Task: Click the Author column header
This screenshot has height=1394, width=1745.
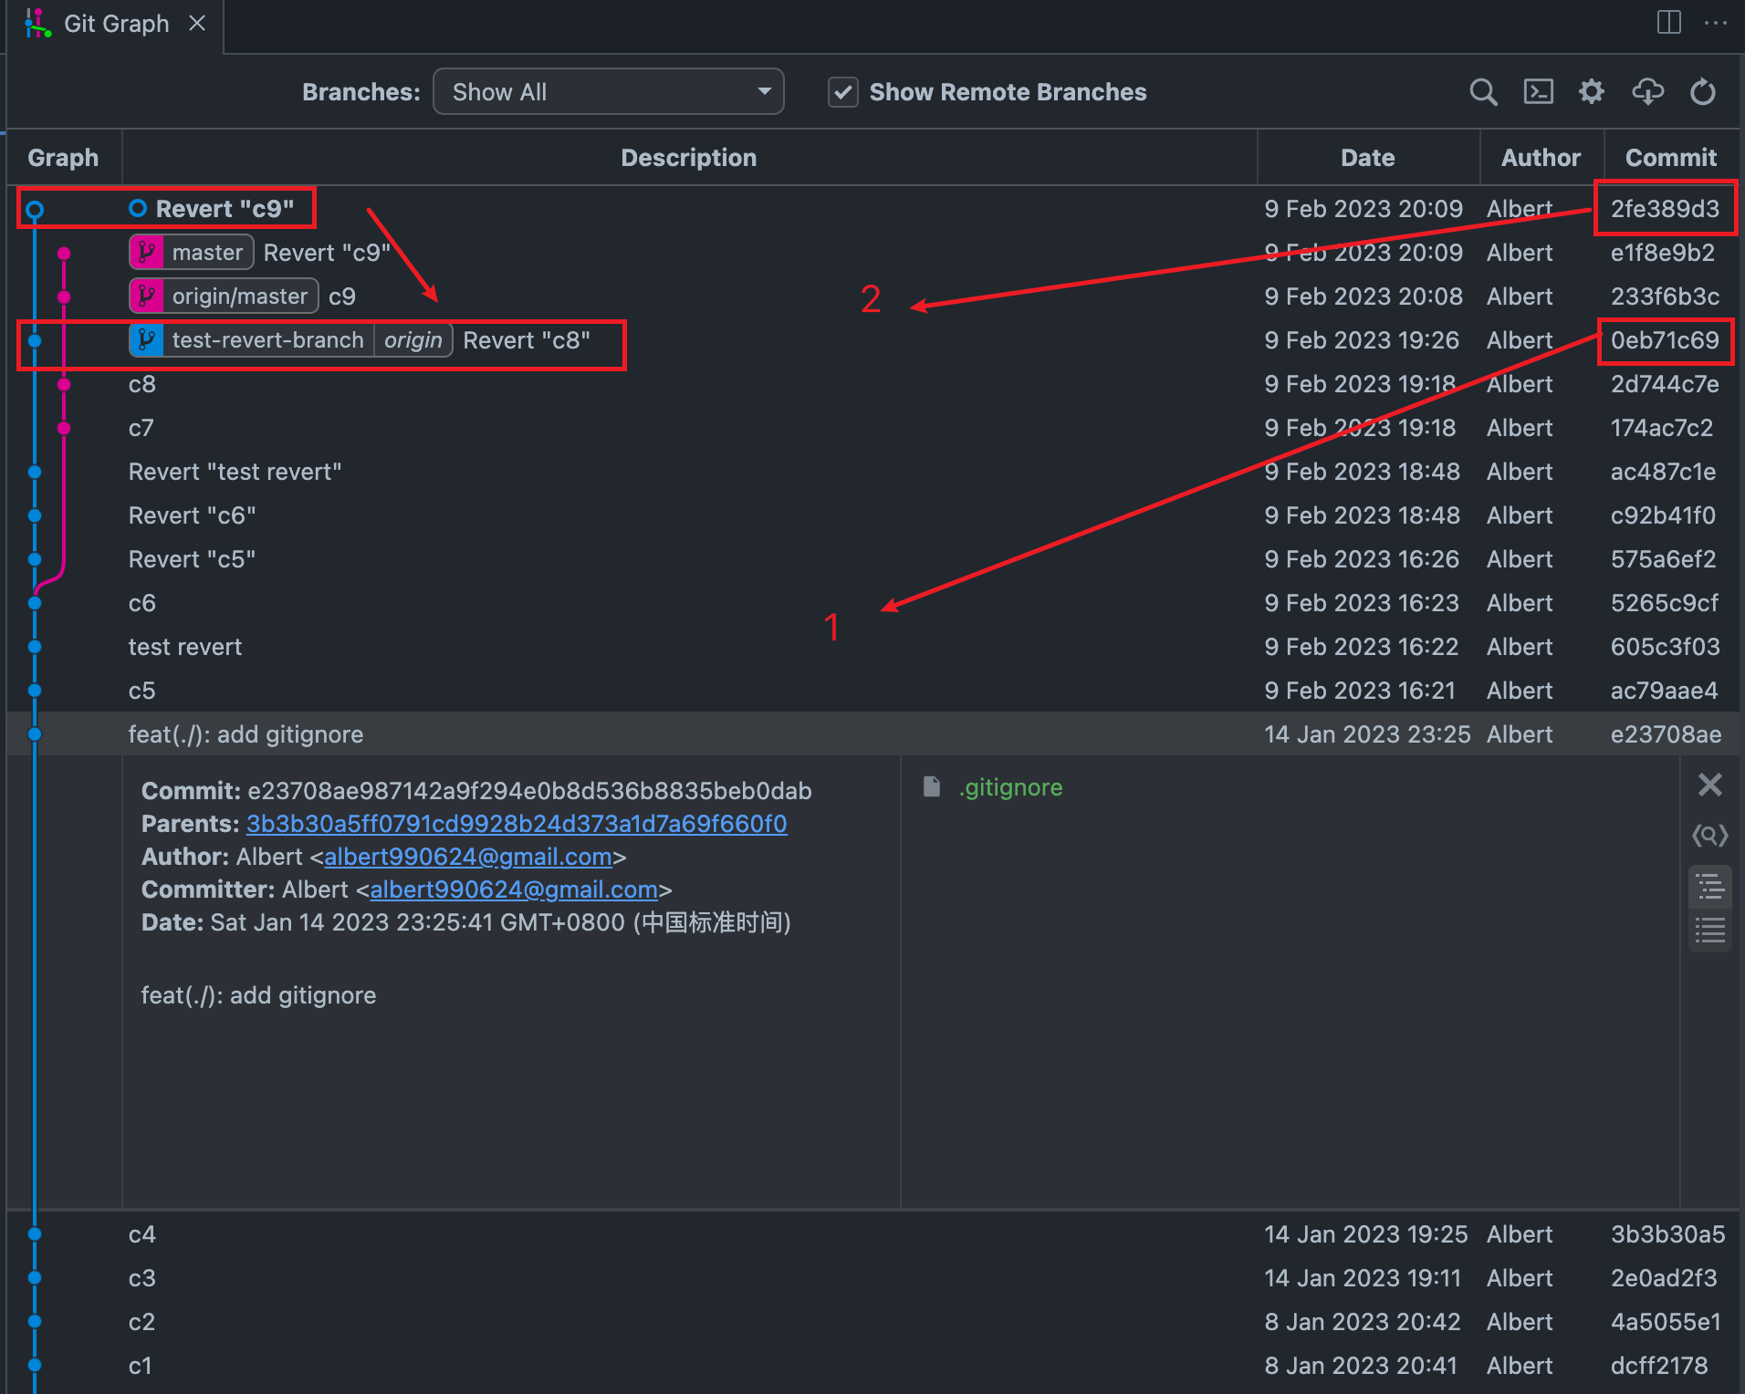Action: coord(1541,158)
